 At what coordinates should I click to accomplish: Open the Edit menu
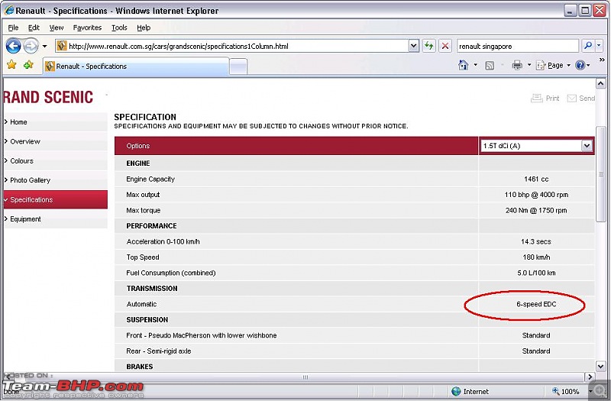34,27
